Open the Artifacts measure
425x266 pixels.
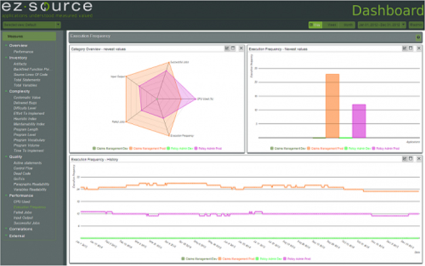(x=20, y=64)
